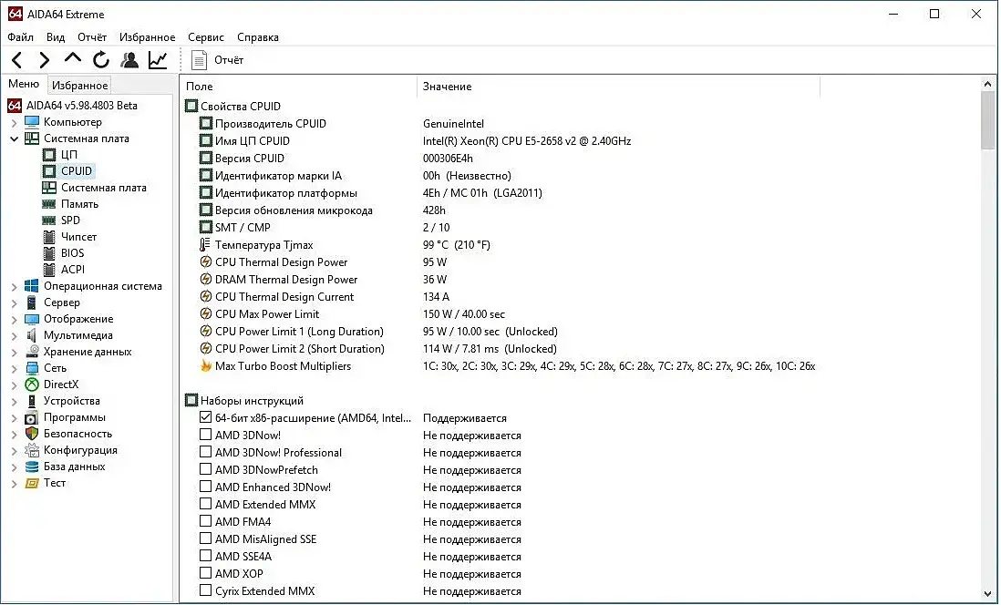1001x605 pixels.
Task: Click the Программы icon in the tree
Action: click(x=31, y=417)
